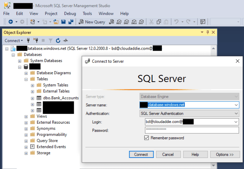Open the View menu
Image resolution: width=244 pixels, height=169 pixels.
tap(34, 14)
